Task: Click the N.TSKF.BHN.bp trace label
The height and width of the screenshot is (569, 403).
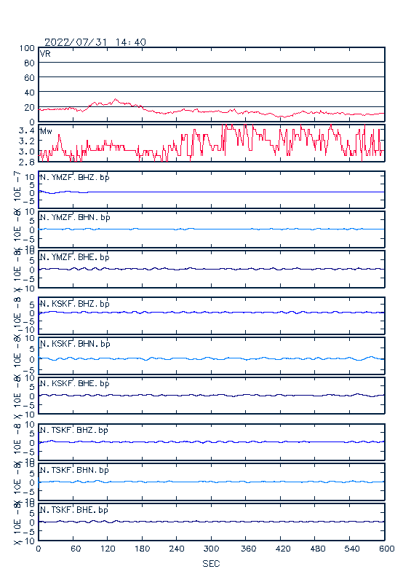Action: 74,470
